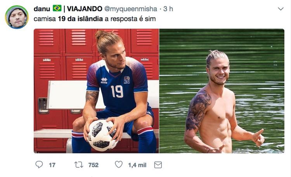Enlarge the right lake photo

222,91
